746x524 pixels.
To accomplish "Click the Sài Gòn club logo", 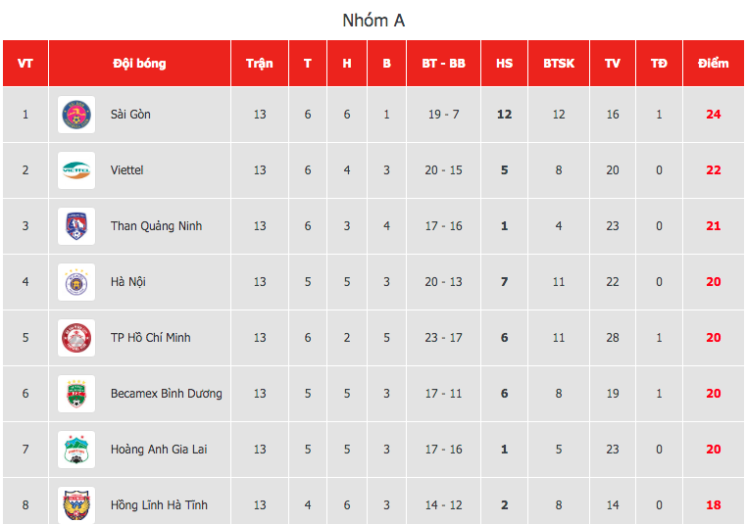I will tap(76, 115).
